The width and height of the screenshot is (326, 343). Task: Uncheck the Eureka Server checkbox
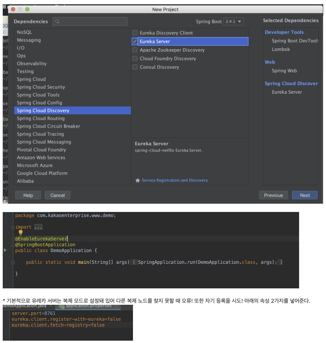(135, 41)
